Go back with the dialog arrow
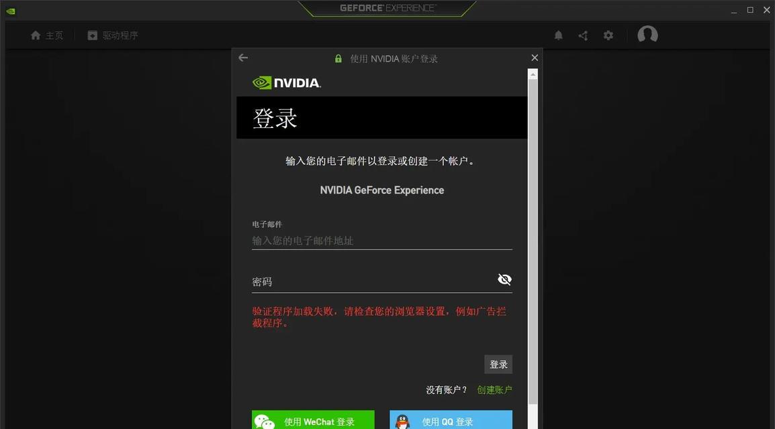The height and width of the screenshot is (429, 775). click(243, 58)
